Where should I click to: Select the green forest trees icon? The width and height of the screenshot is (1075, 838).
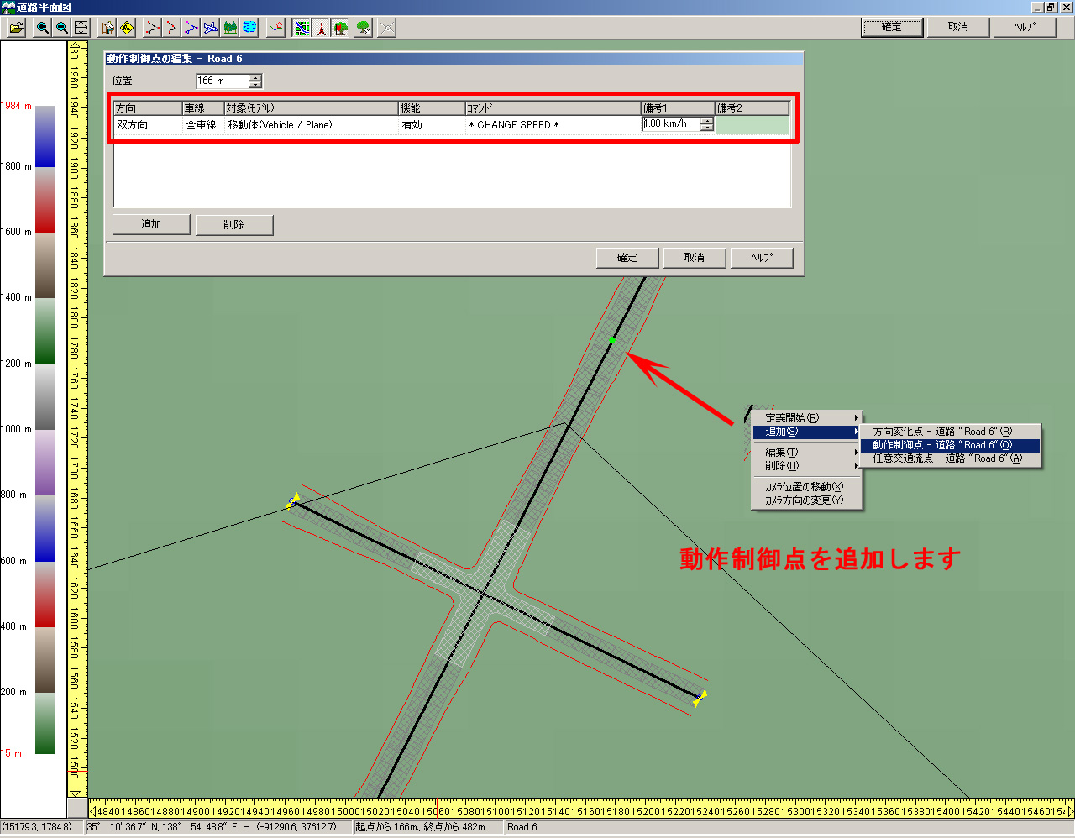[x=230, y=28]
